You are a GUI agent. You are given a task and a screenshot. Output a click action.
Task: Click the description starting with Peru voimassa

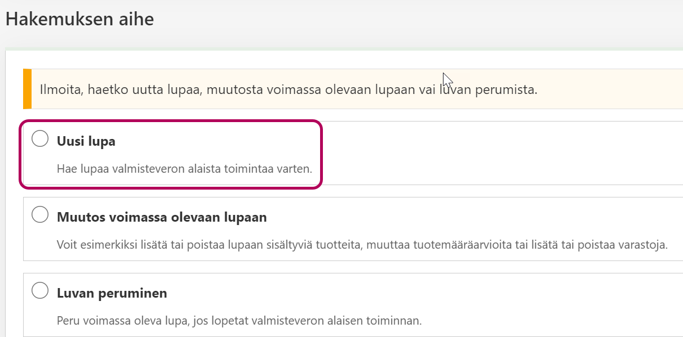tap(239, 321)
